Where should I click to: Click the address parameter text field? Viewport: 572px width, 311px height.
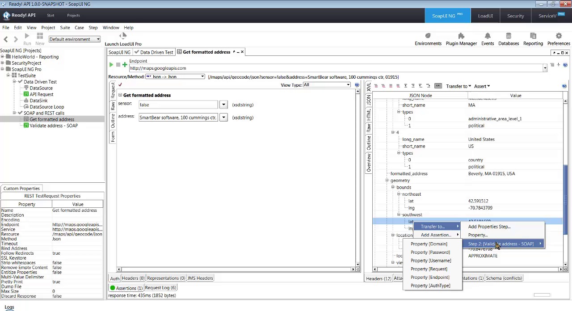tap(178, 118)
